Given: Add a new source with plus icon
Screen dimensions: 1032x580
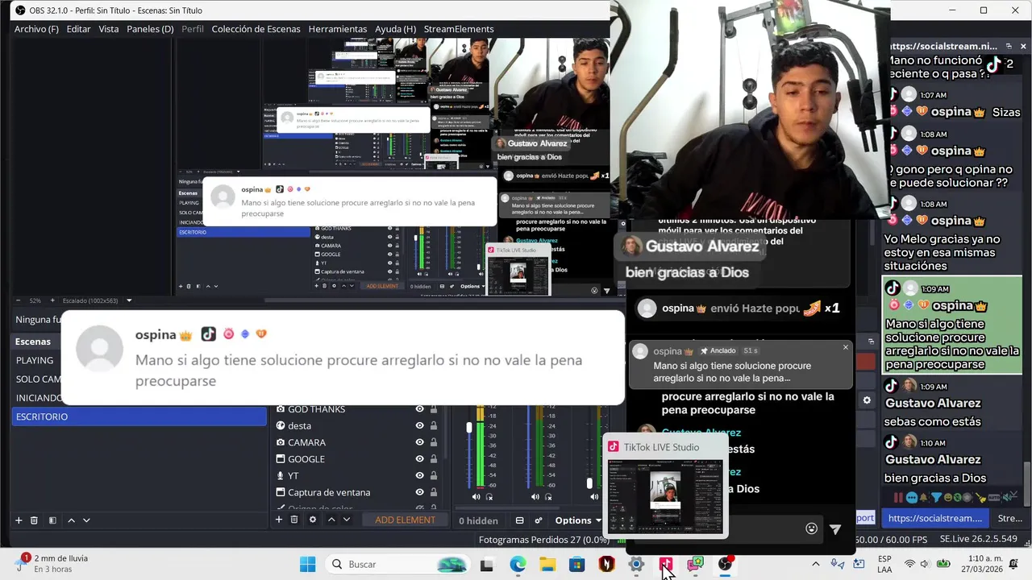Looking at the screenshot, I should tap(279, 520).
